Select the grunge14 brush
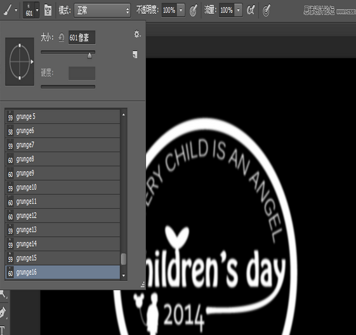This screenshot has width=356, height=335. (63, 244)
